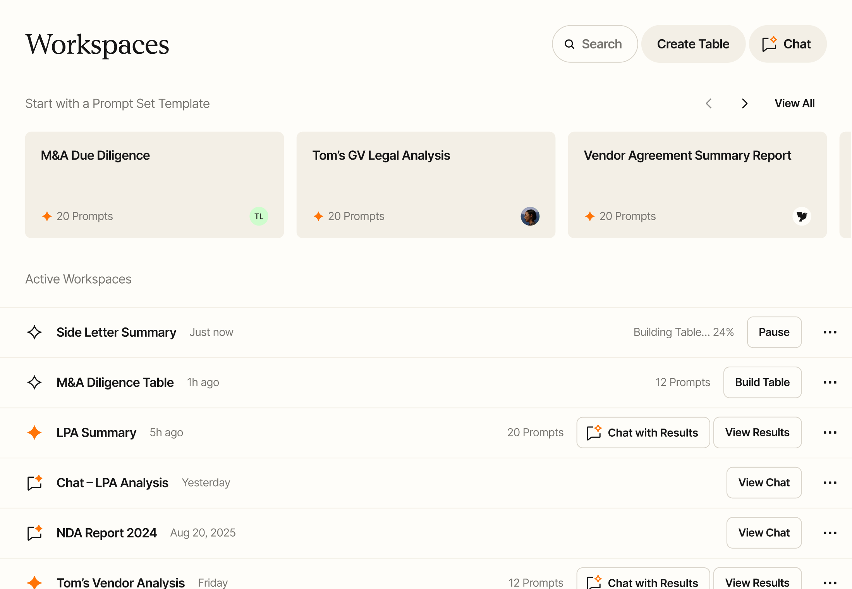Open the ellipsis menu for NDA Report 2024
This screenshot has width=852, height=589.
[830, 533]
